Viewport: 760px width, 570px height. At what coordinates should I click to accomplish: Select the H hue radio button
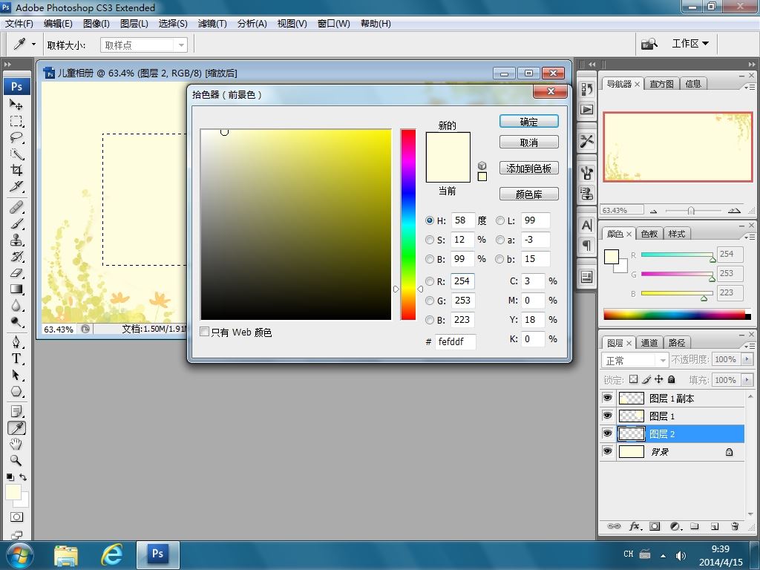430,220
